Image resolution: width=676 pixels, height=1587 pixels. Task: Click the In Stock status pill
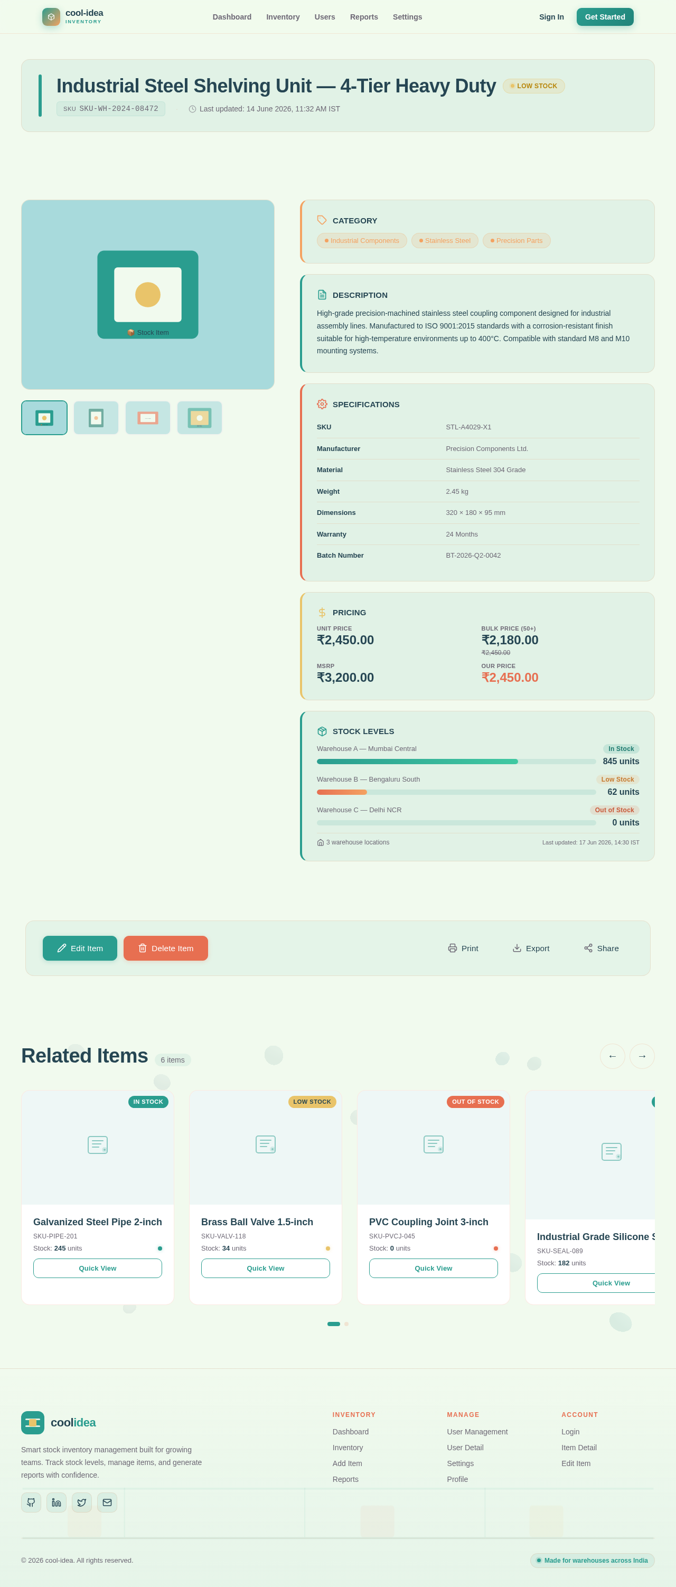point(621,749)
